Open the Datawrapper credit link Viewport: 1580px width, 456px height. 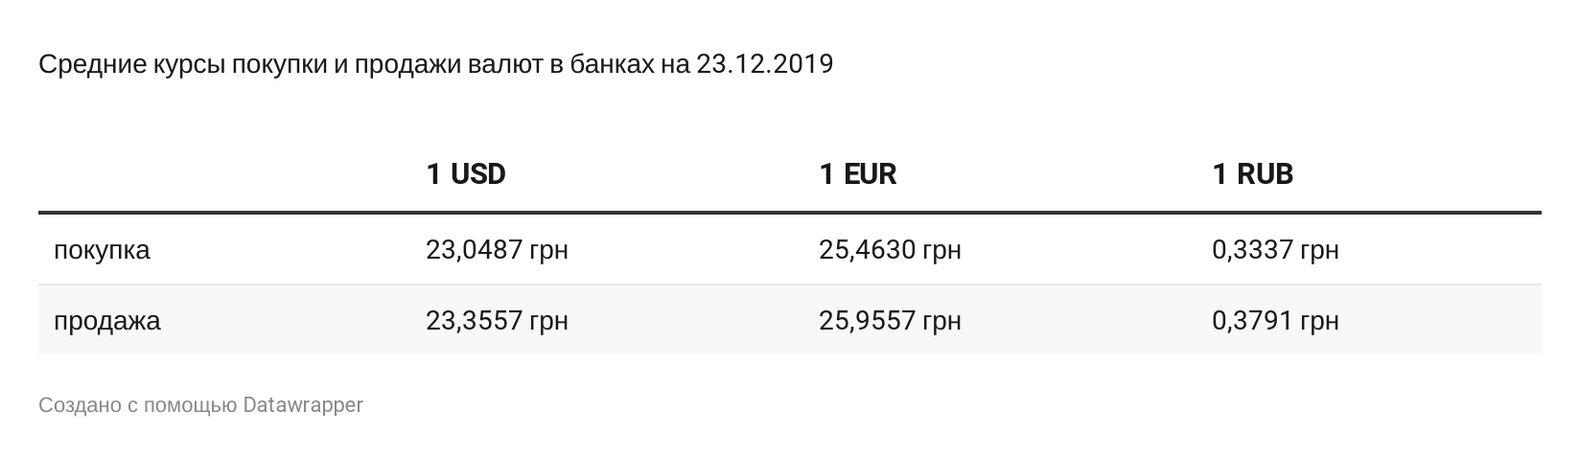[x=303, y=405]
